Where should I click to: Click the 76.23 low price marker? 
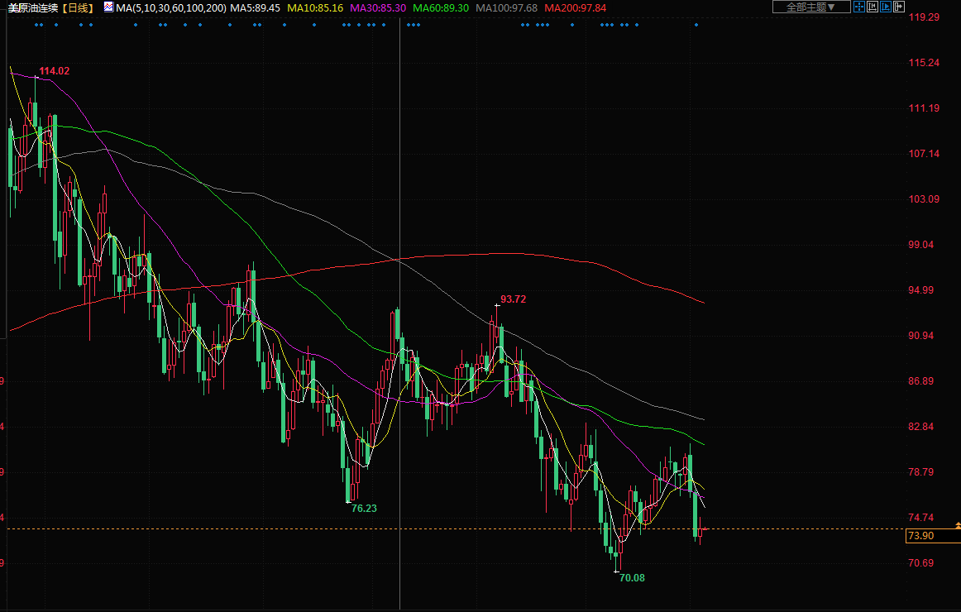pyautogui.click(x=364, y=508)
